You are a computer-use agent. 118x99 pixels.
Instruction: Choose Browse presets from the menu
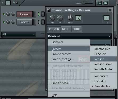(69, 54)
